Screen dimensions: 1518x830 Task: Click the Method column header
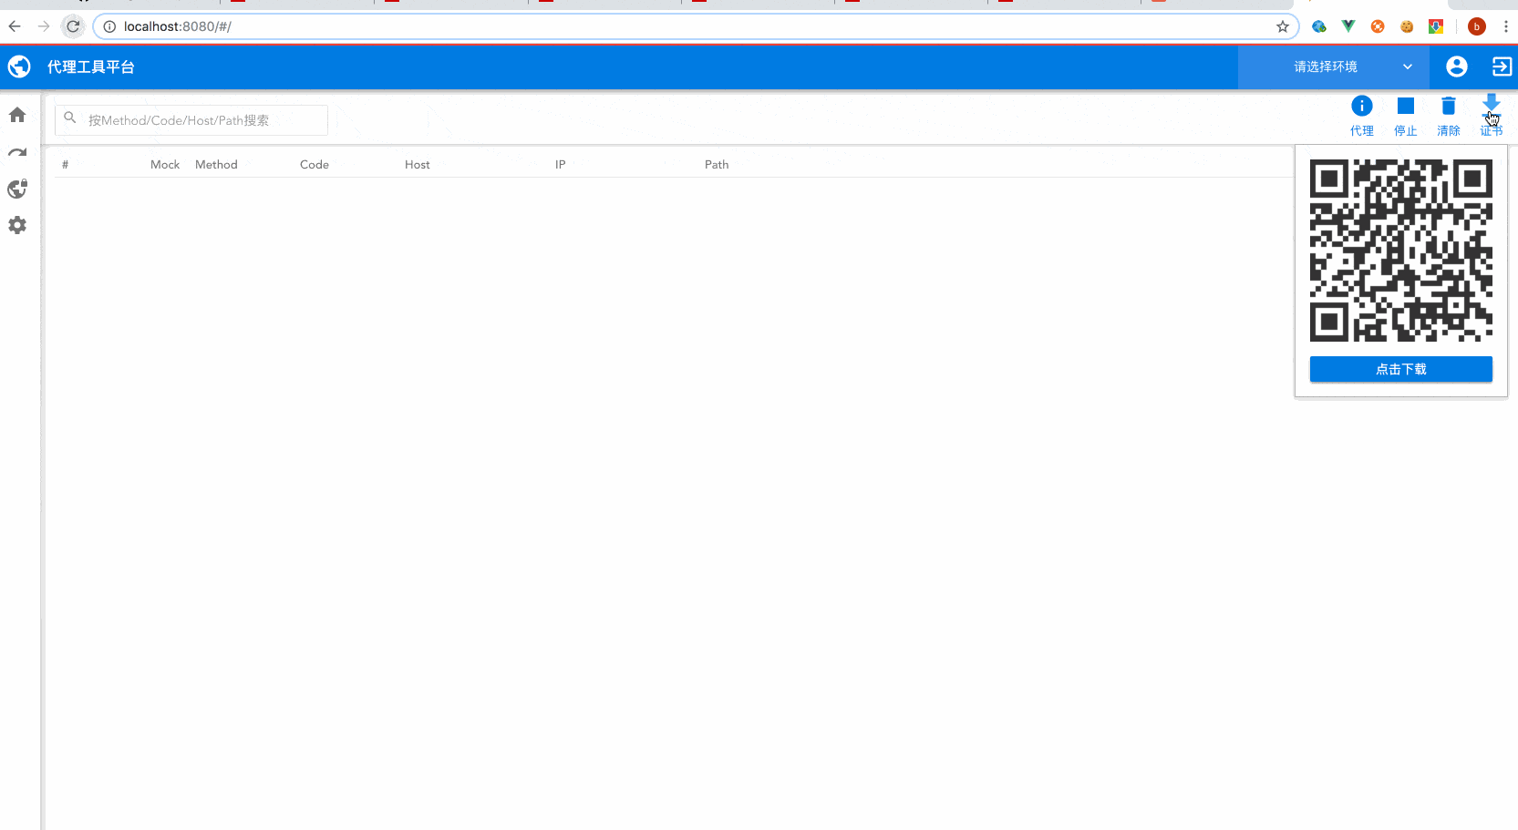[216, 165]
